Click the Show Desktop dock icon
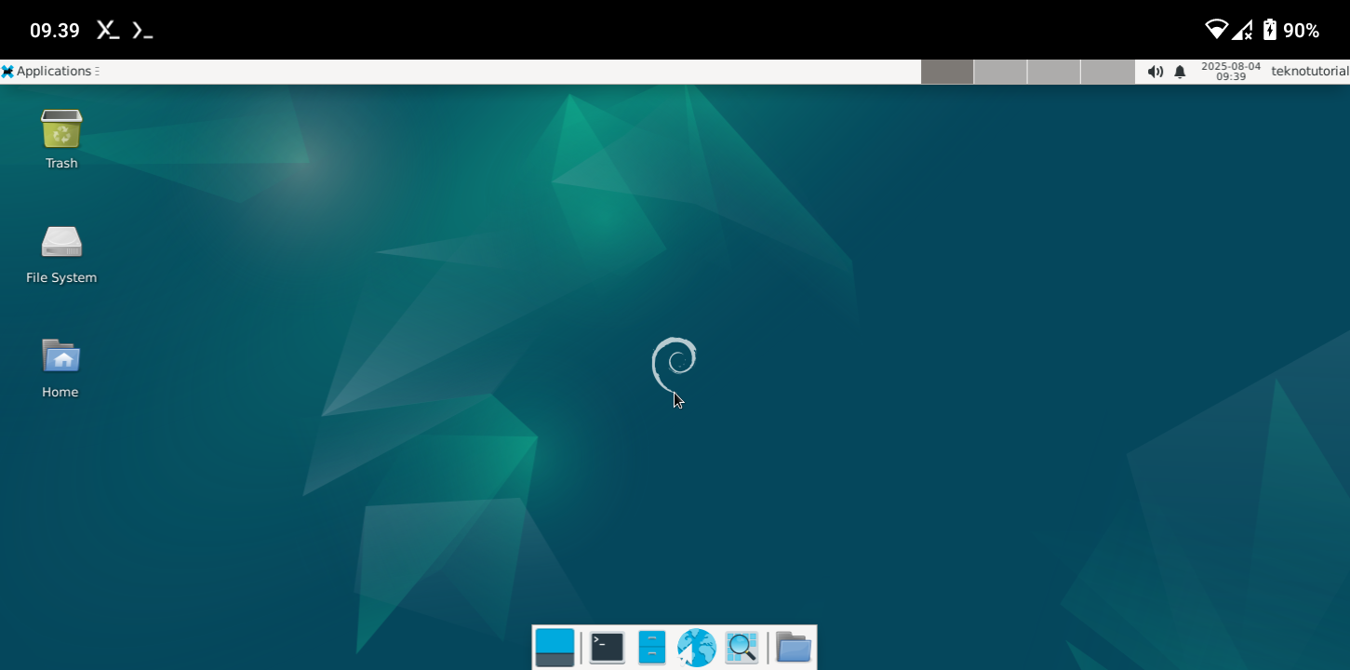Screen dimensions: 1350x670 (555, 647)
